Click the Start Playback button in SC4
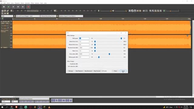This screenshot has width=194, height=109. [79, 71]
